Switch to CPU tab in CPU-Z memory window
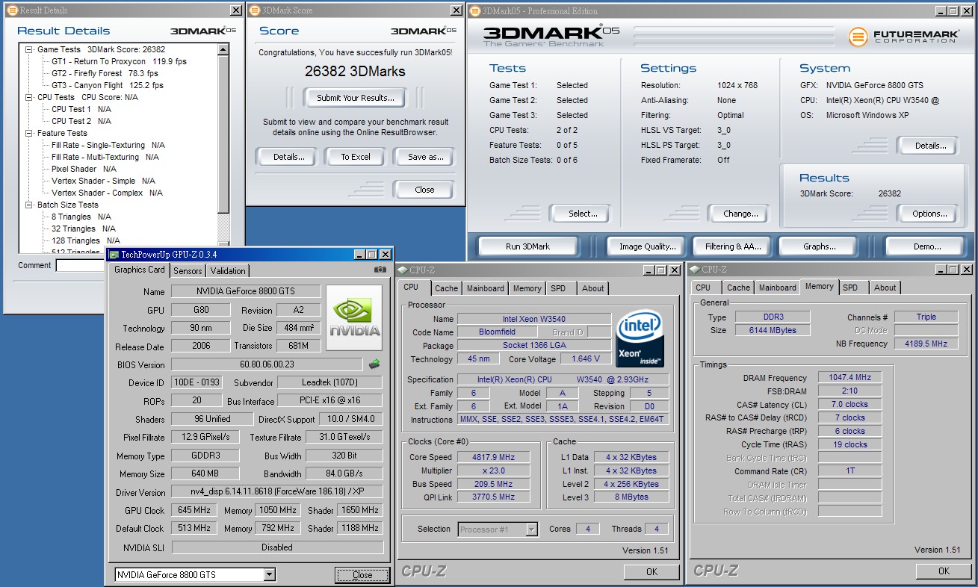The height and width of the screenshot is (587, 978). click(x=703, y=288)
